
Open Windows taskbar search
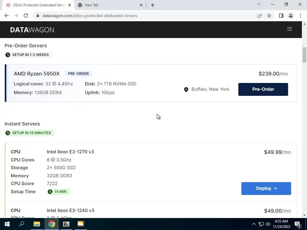pyautogui.click(x=22, y=224)
